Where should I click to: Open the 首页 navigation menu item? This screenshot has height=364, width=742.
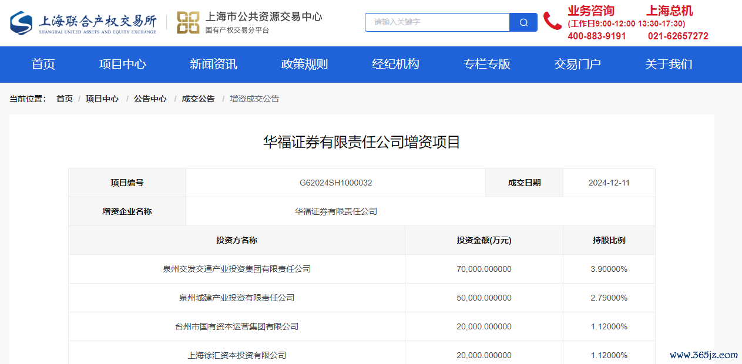tap(43, 64)
